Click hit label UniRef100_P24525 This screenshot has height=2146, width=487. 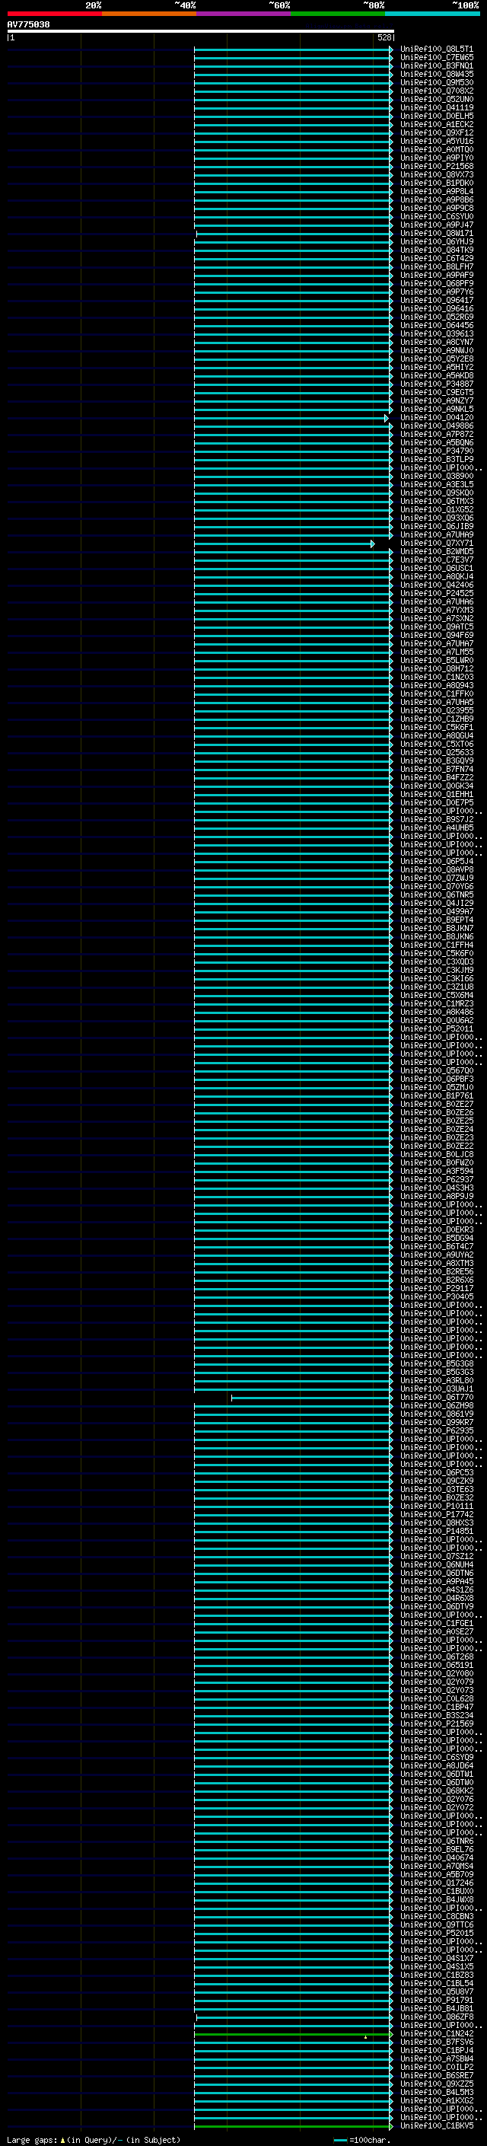tap(436, 593)
